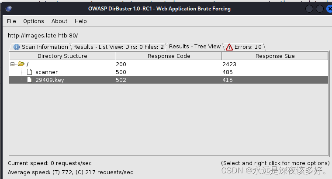Image resolution: width=332 pixels, height=179 pixels.
Task: Click the blue info icon on Scan Information tab
Action: point(17,47)
